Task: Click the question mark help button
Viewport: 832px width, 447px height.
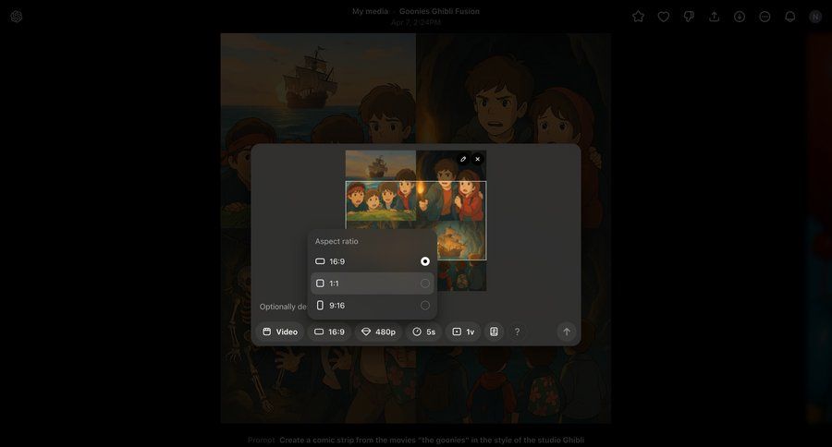Action: pyautogui.click(x=517, y=332)
